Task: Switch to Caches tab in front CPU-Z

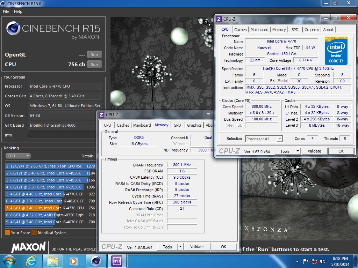Action: tap(241, 30)
